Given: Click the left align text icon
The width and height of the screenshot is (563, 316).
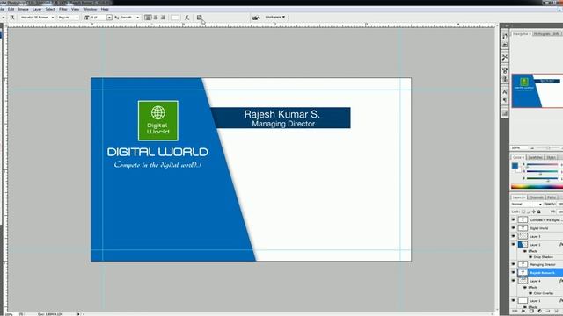Looking at the screenshot, I should pyautogui.click(x=148, y=18).
